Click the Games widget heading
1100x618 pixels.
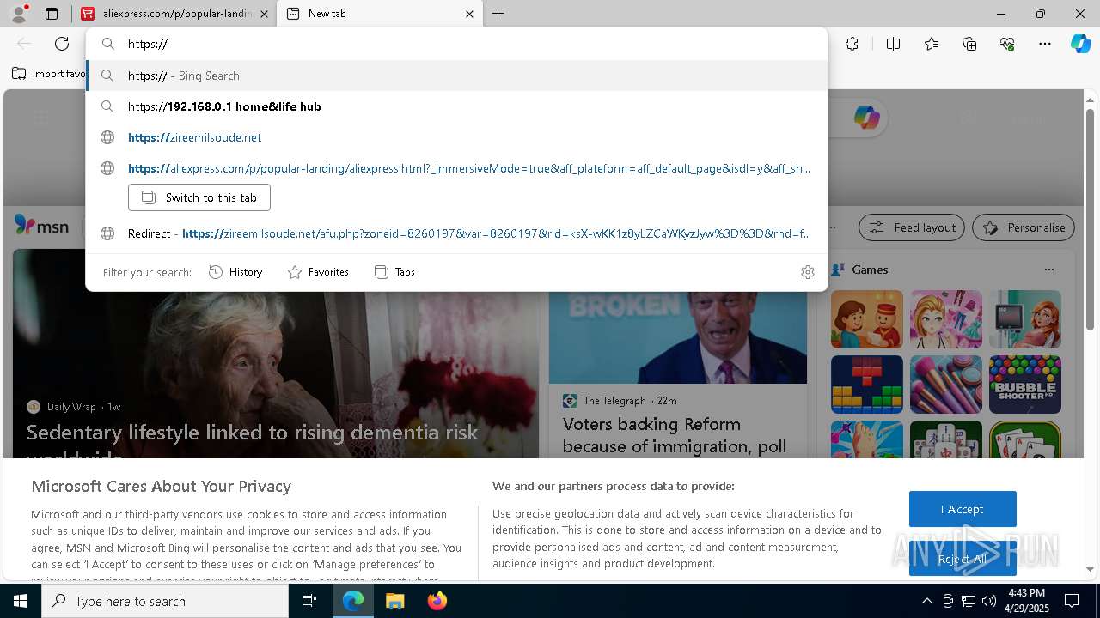click(x=870, y=270)
